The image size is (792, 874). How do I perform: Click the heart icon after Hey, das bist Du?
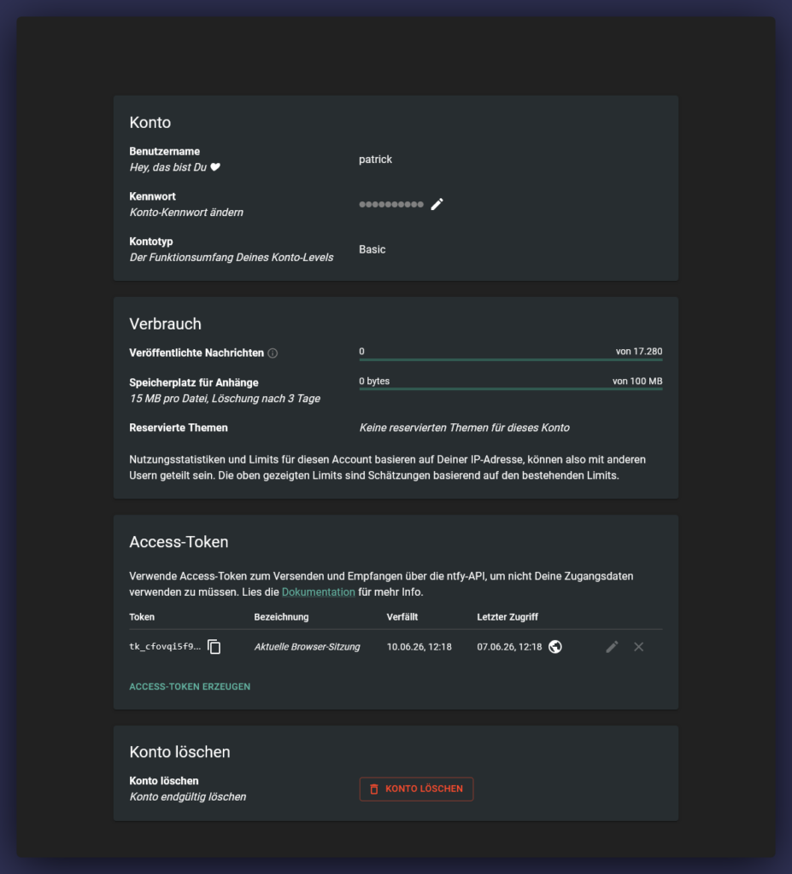pyautogui.click(x=215, y=167)
